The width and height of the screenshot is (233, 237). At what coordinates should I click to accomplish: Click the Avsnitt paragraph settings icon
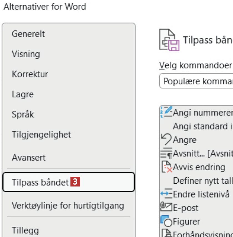point(166,153)
